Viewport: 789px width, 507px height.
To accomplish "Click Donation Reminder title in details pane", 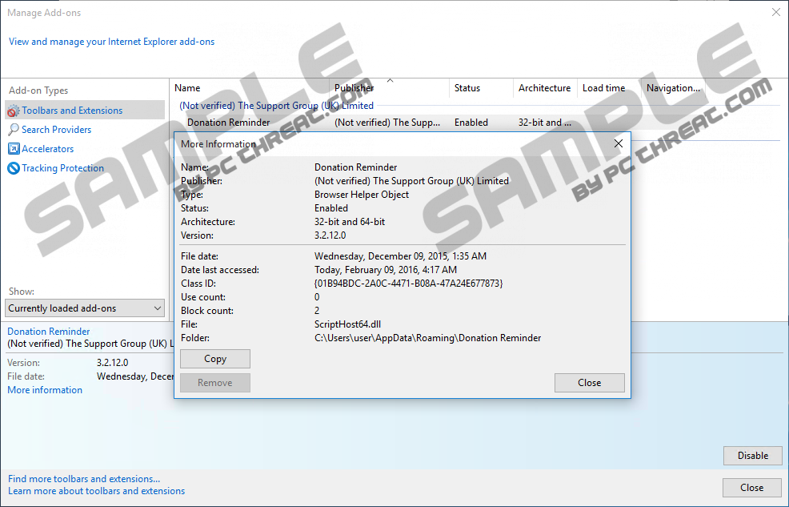I will 48,332.
